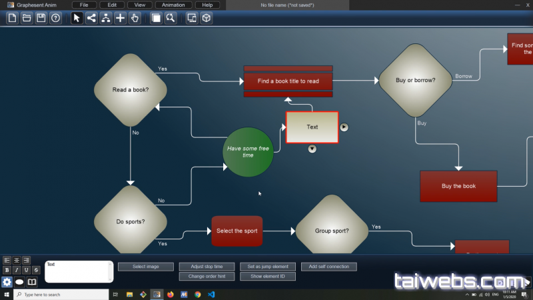The height and width of the screenshot is (300, 533).
Task: Save the diagram with floppy disk icon
Action: coord(41,18)
